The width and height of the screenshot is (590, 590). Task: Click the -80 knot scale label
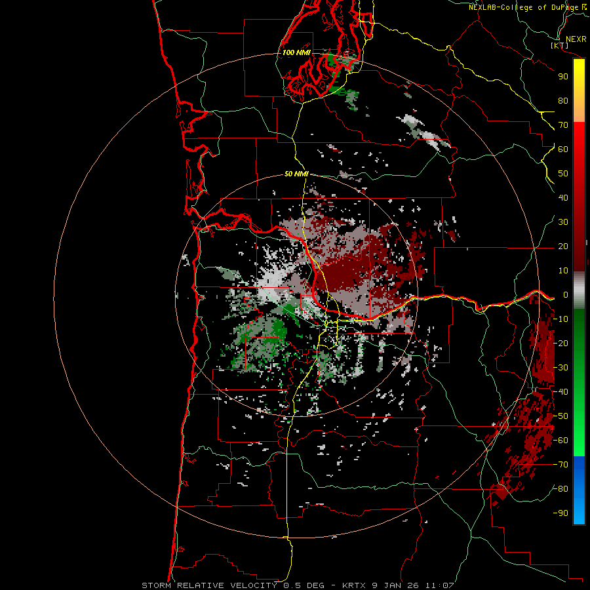560,489
